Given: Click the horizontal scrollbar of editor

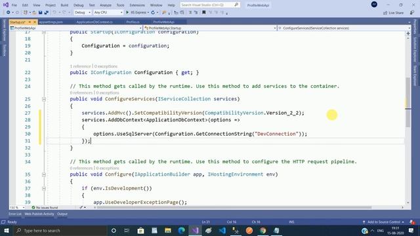Looking at the screenshot, I should [x=234, y=207].
